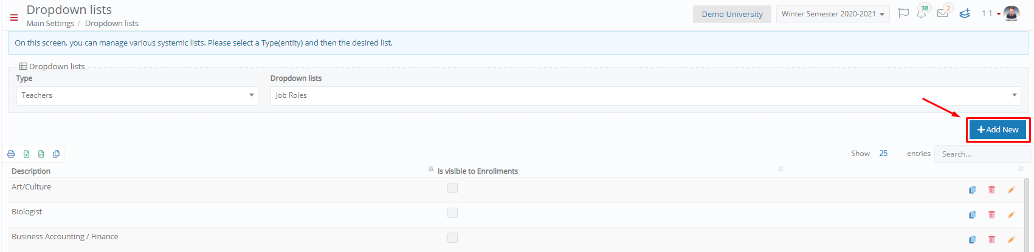Screen dimensions: 1034x252
Task: Edit the Biologist row with pencil
Action: click(x=1011, y=215)
